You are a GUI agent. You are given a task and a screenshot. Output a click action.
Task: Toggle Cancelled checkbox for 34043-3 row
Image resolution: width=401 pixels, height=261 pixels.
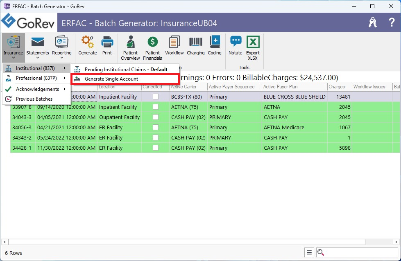click(x=156, y=117)
